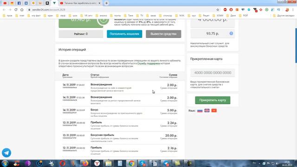The width and height of the screenshot is (297, 167).
Task: Open the 'TV' bookmark folder
Action: pos(140,15)
